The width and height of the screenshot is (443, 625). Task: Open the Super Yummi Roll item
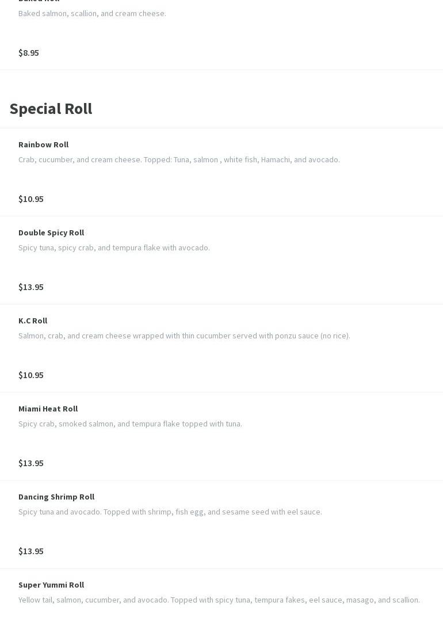click(x=51, y=585)
